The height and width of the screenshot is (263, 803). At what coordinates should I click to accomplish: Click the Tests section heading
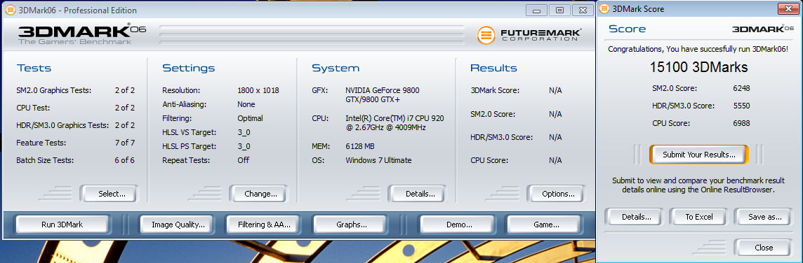pyautogui.click(x=34, y=69)
